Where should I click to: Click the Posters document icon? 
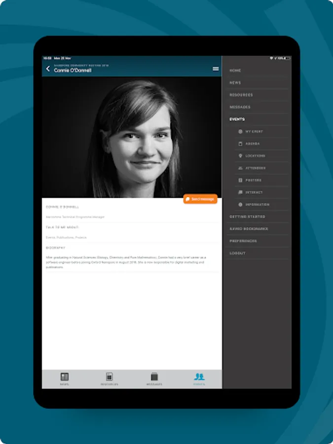pyautogui.click(x=240, y=180)
